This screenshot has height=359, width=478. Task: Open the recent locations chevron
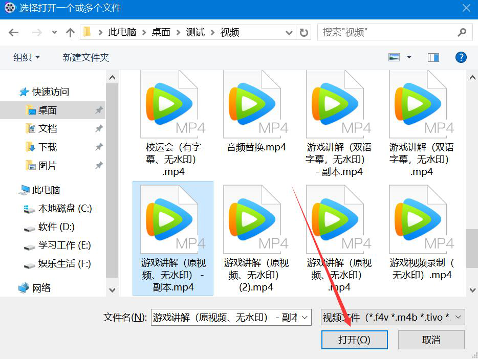[x=54, y=32]
